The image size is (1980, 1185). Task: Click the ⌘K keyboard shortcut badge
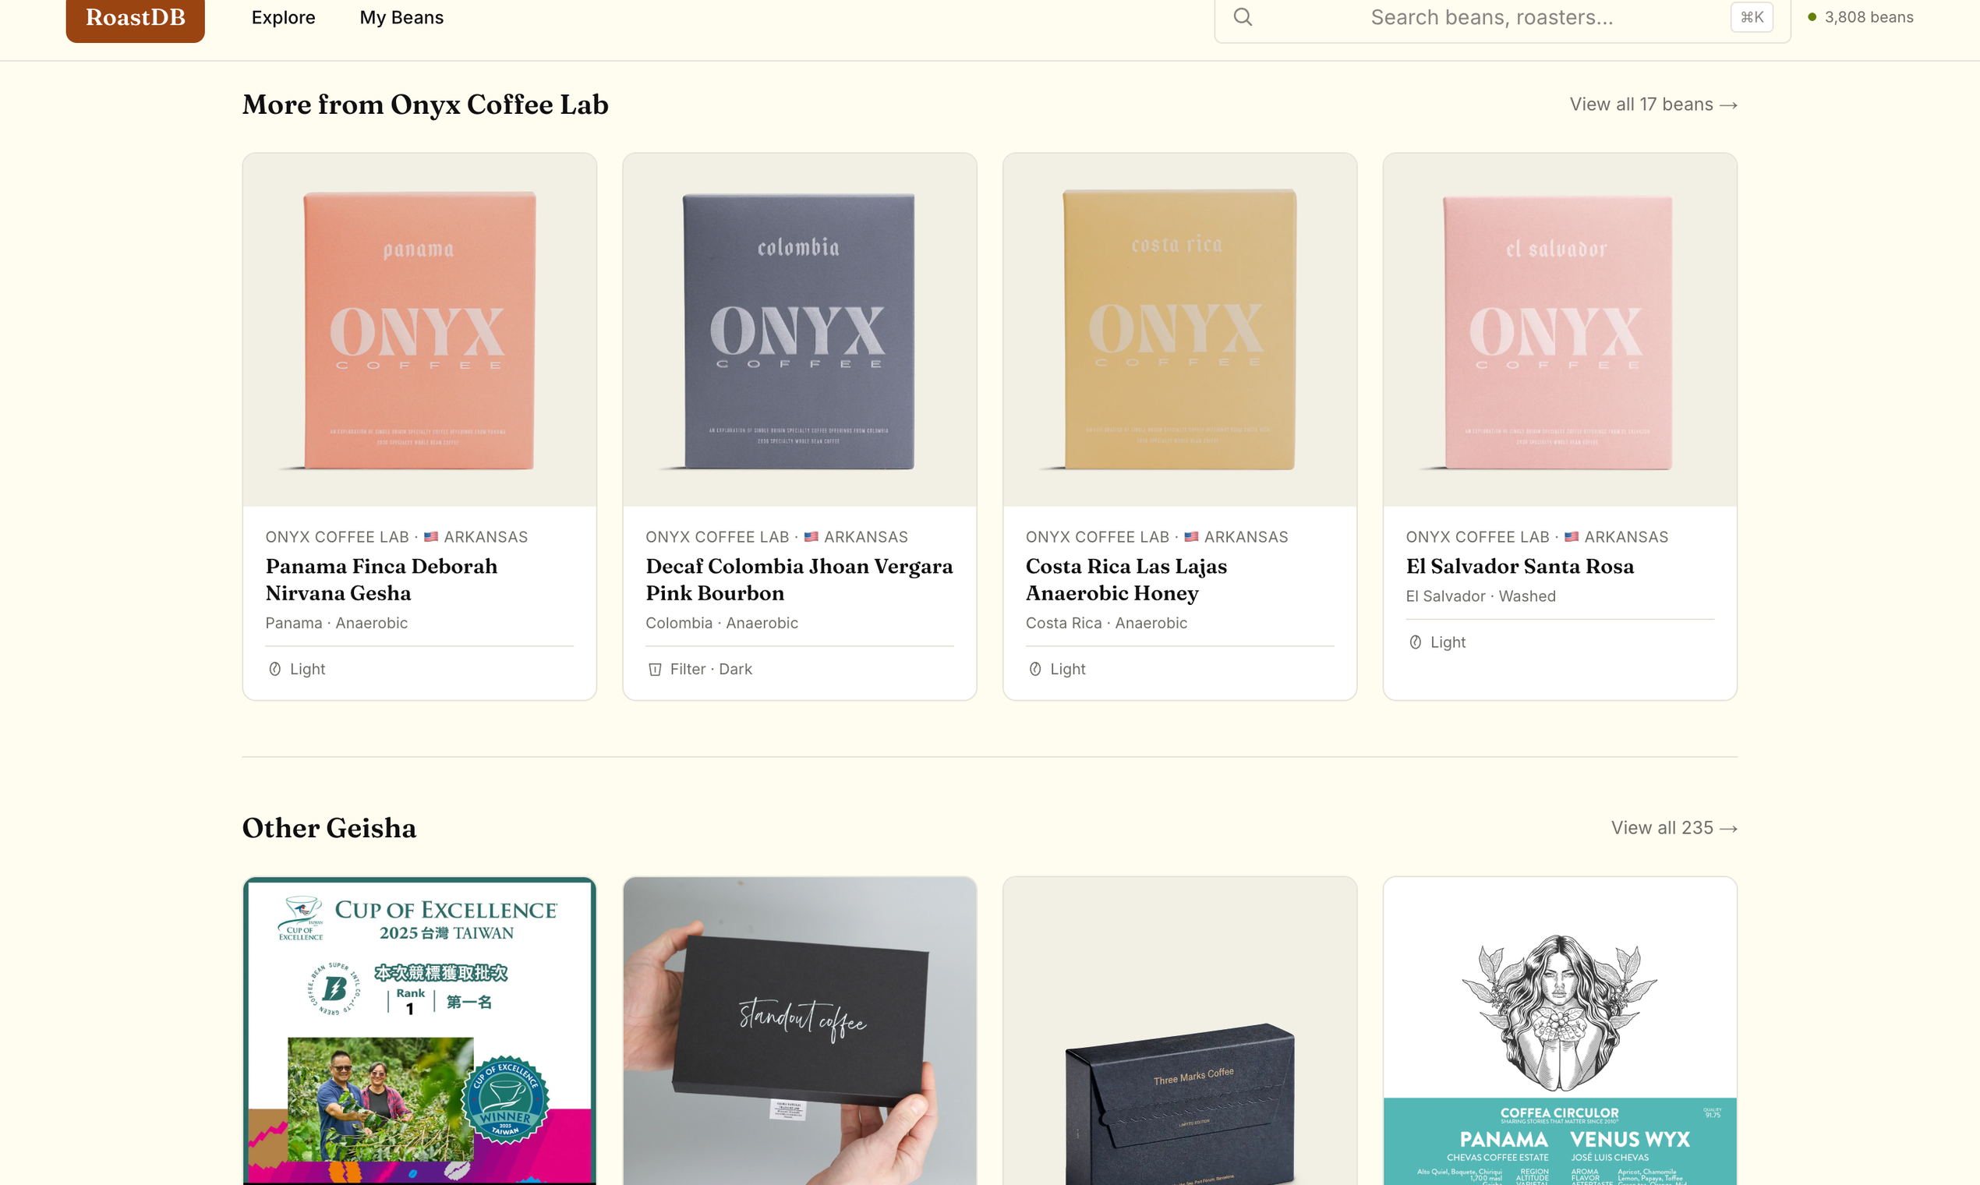point(1752,16)
